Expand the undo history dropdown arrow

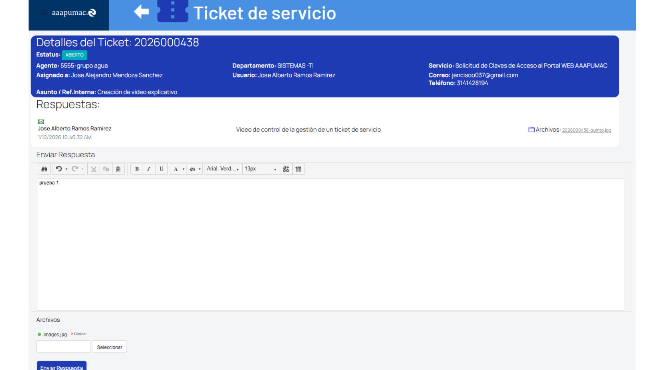point(66,169)
